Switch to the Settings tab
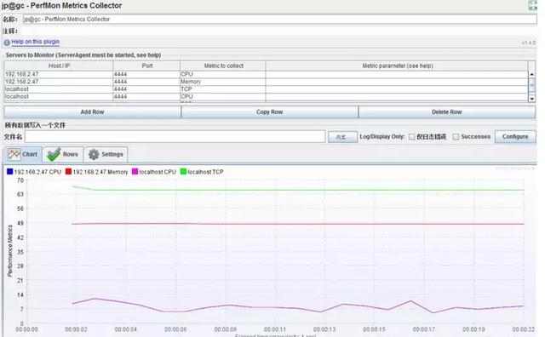Image resolution: width=545 pixels, height=337 pixels. [106, 154]
